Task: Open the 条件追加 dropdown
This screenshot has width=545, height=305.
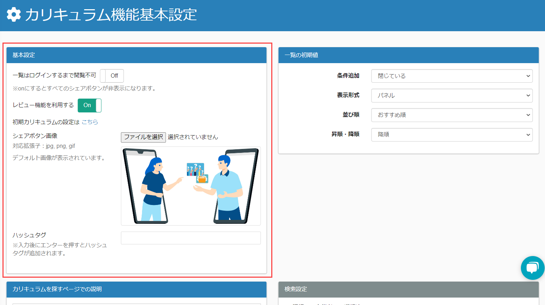Action: coord(452,76)
